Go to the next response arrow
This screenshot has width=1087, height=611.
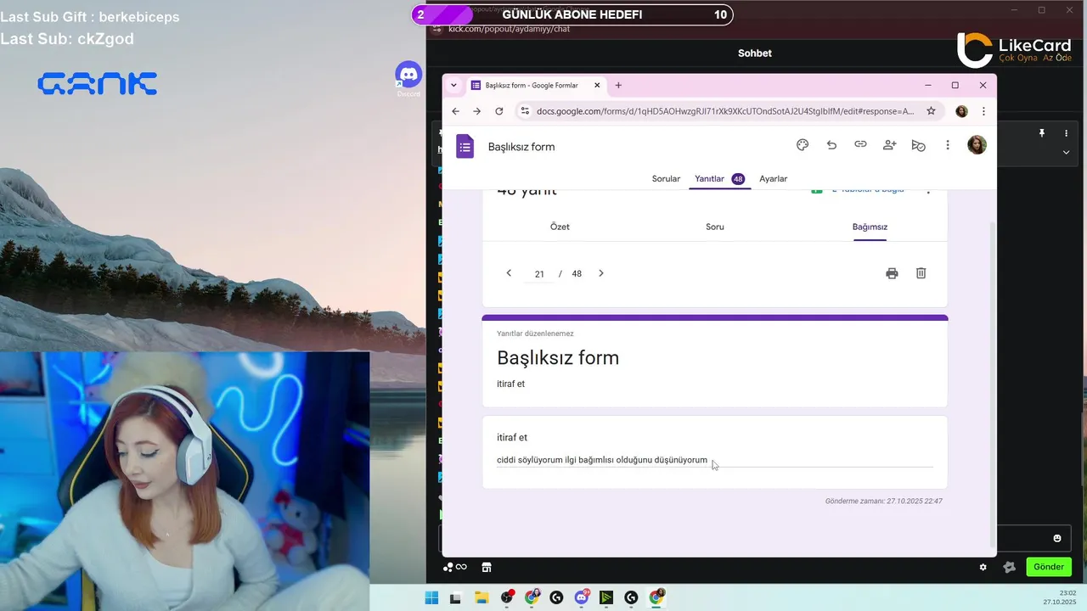pyautogui.click(x=601, y=273)
